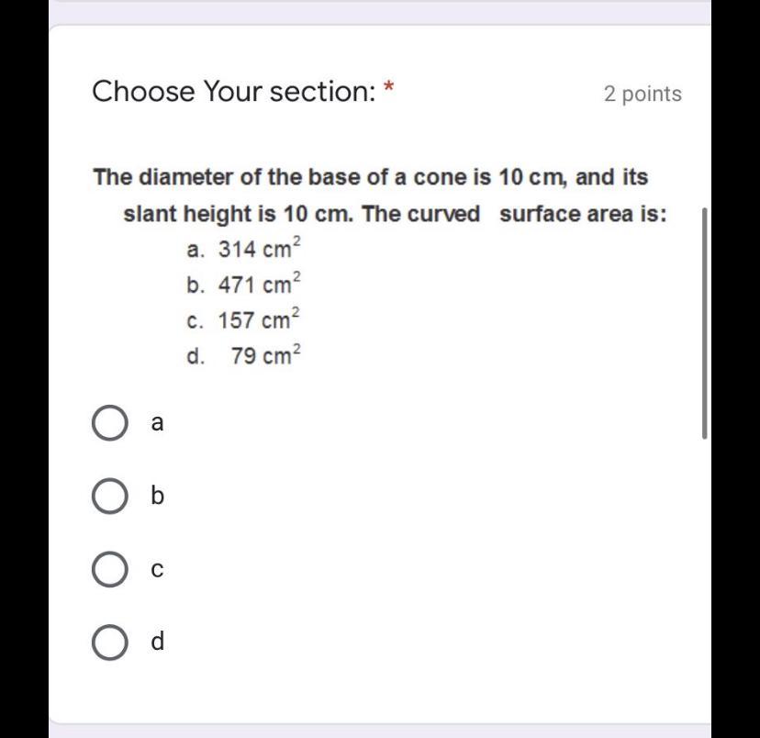760x738 pixels.
Task: Click the '157 cm²' answer line
Action: point(243,320)
